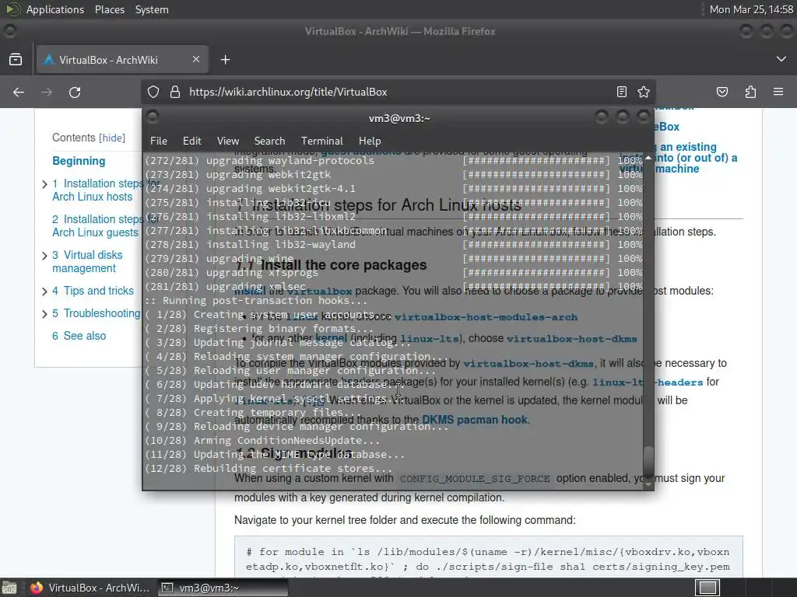Click terminal scrollbar up arrow
The height and width of the screenshot is (597, 797).
coord(648,158)
